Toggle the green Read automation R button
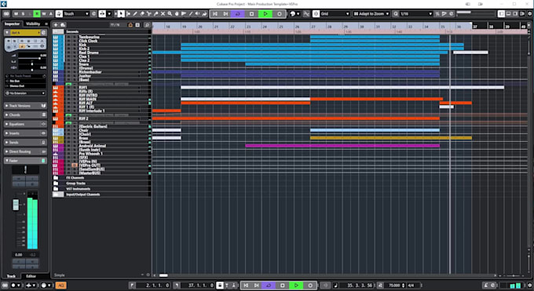Viewport: 534px width, 291px height. tap(37, 13)
